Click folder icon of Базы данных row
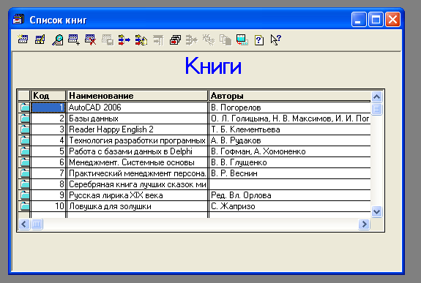The height and width of the screenshot is (283, 421). (24, 118)
